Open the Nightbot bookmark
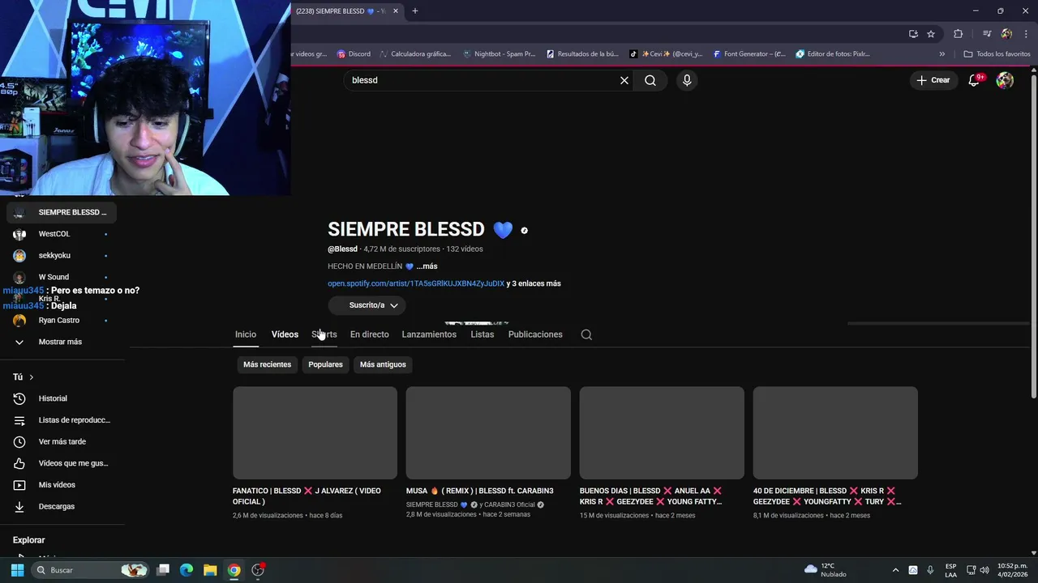1038x583 pixels. 500,54
